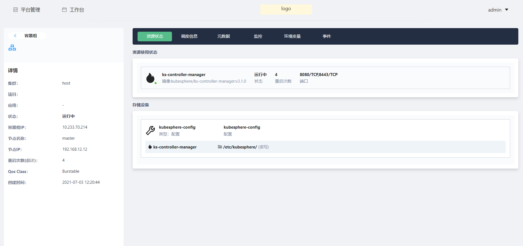
Task: Click the container 运行中 status text
Action: [x=261, y=75]
